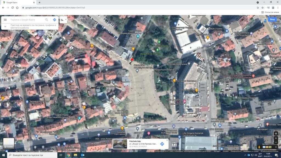This screenshot has height=158, width=281.
Task: Toggle the satellite imagery strip
Action: coord(267,147)
